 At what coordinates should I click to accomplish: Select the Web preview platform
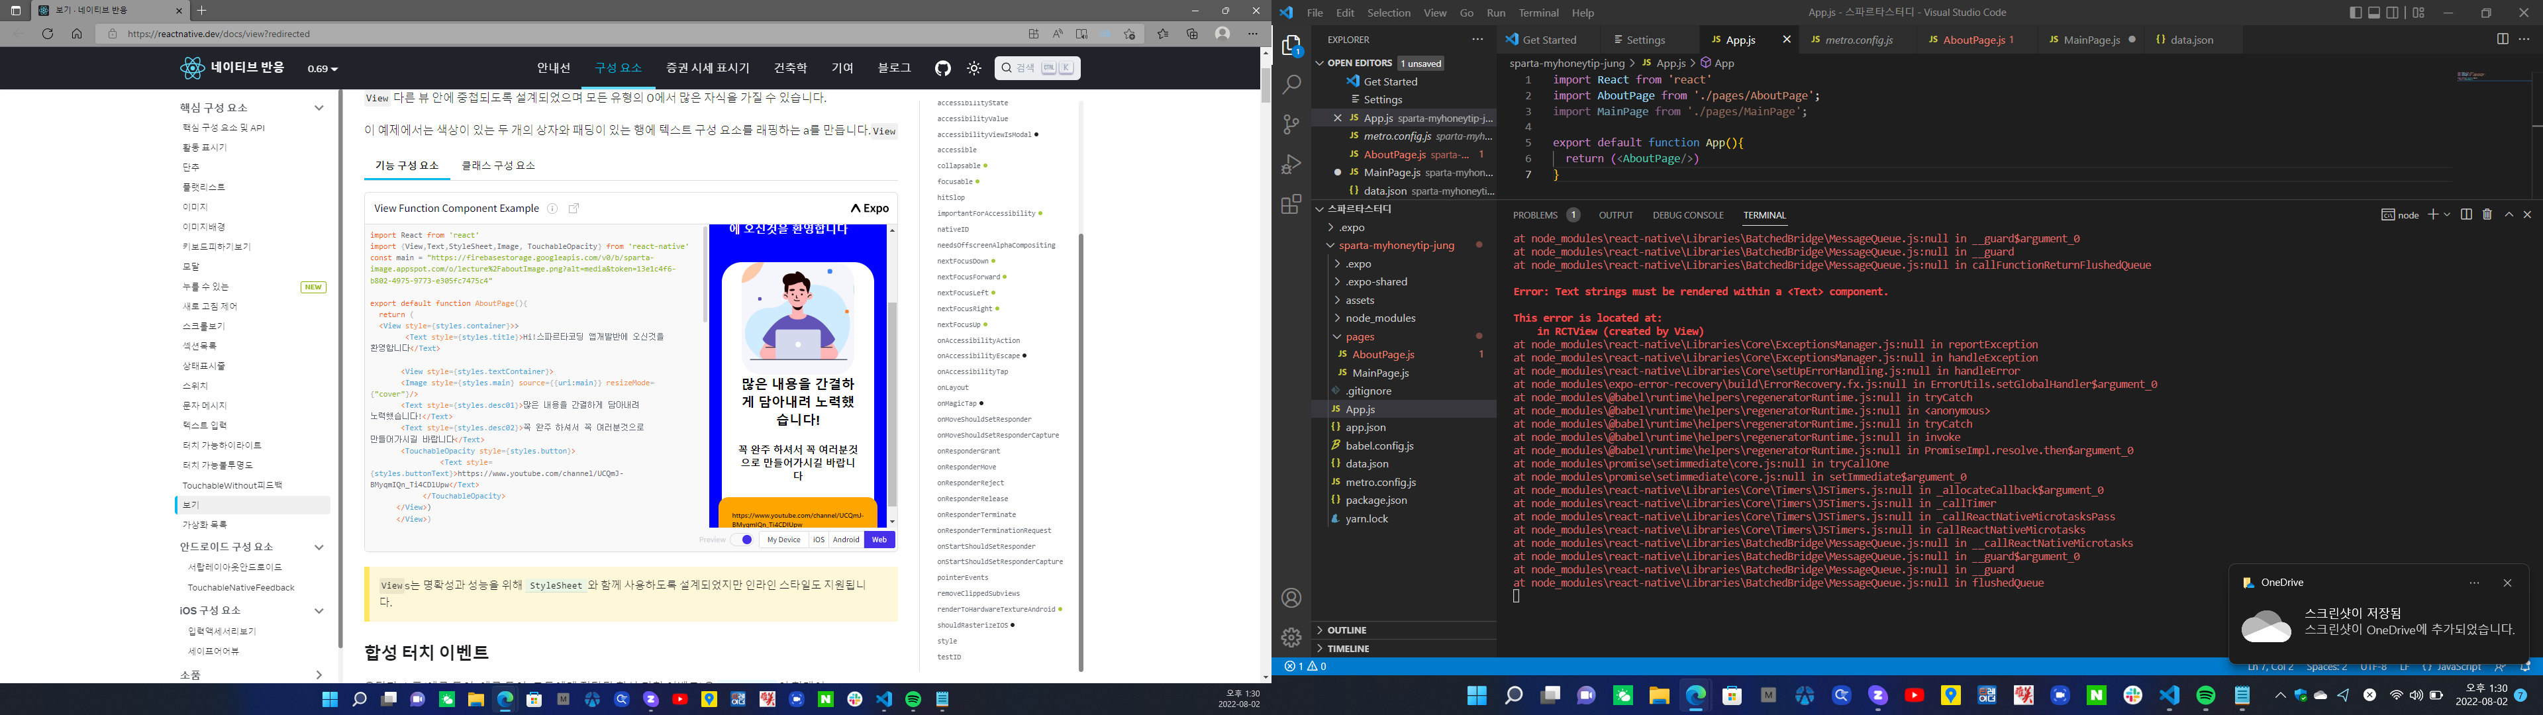click(x=879, y=540)
